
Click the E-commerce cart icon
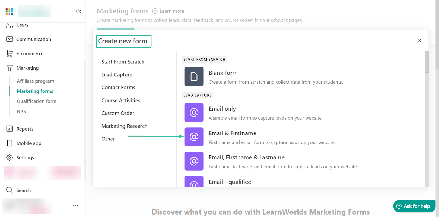click(10, 54)
